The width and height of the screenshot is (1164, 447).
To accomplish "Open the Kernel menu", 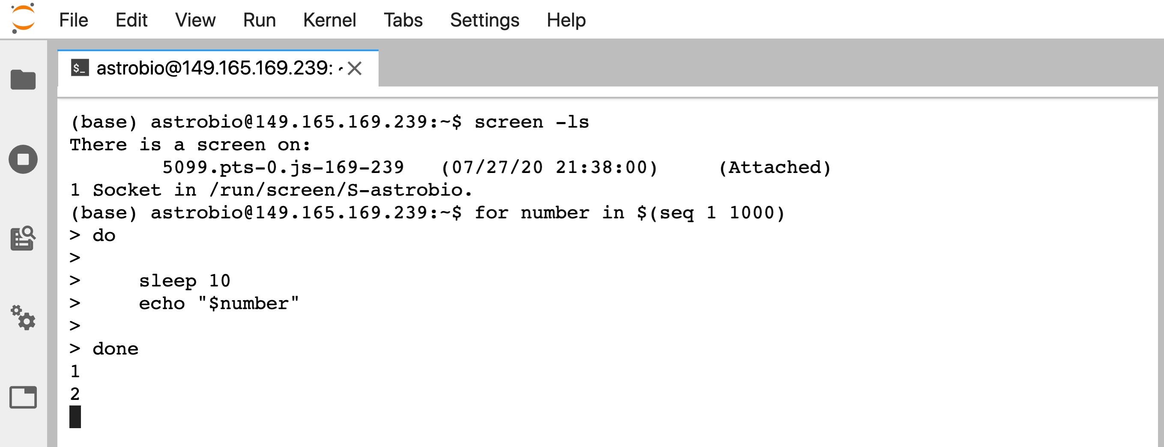I will click(330, 20).
